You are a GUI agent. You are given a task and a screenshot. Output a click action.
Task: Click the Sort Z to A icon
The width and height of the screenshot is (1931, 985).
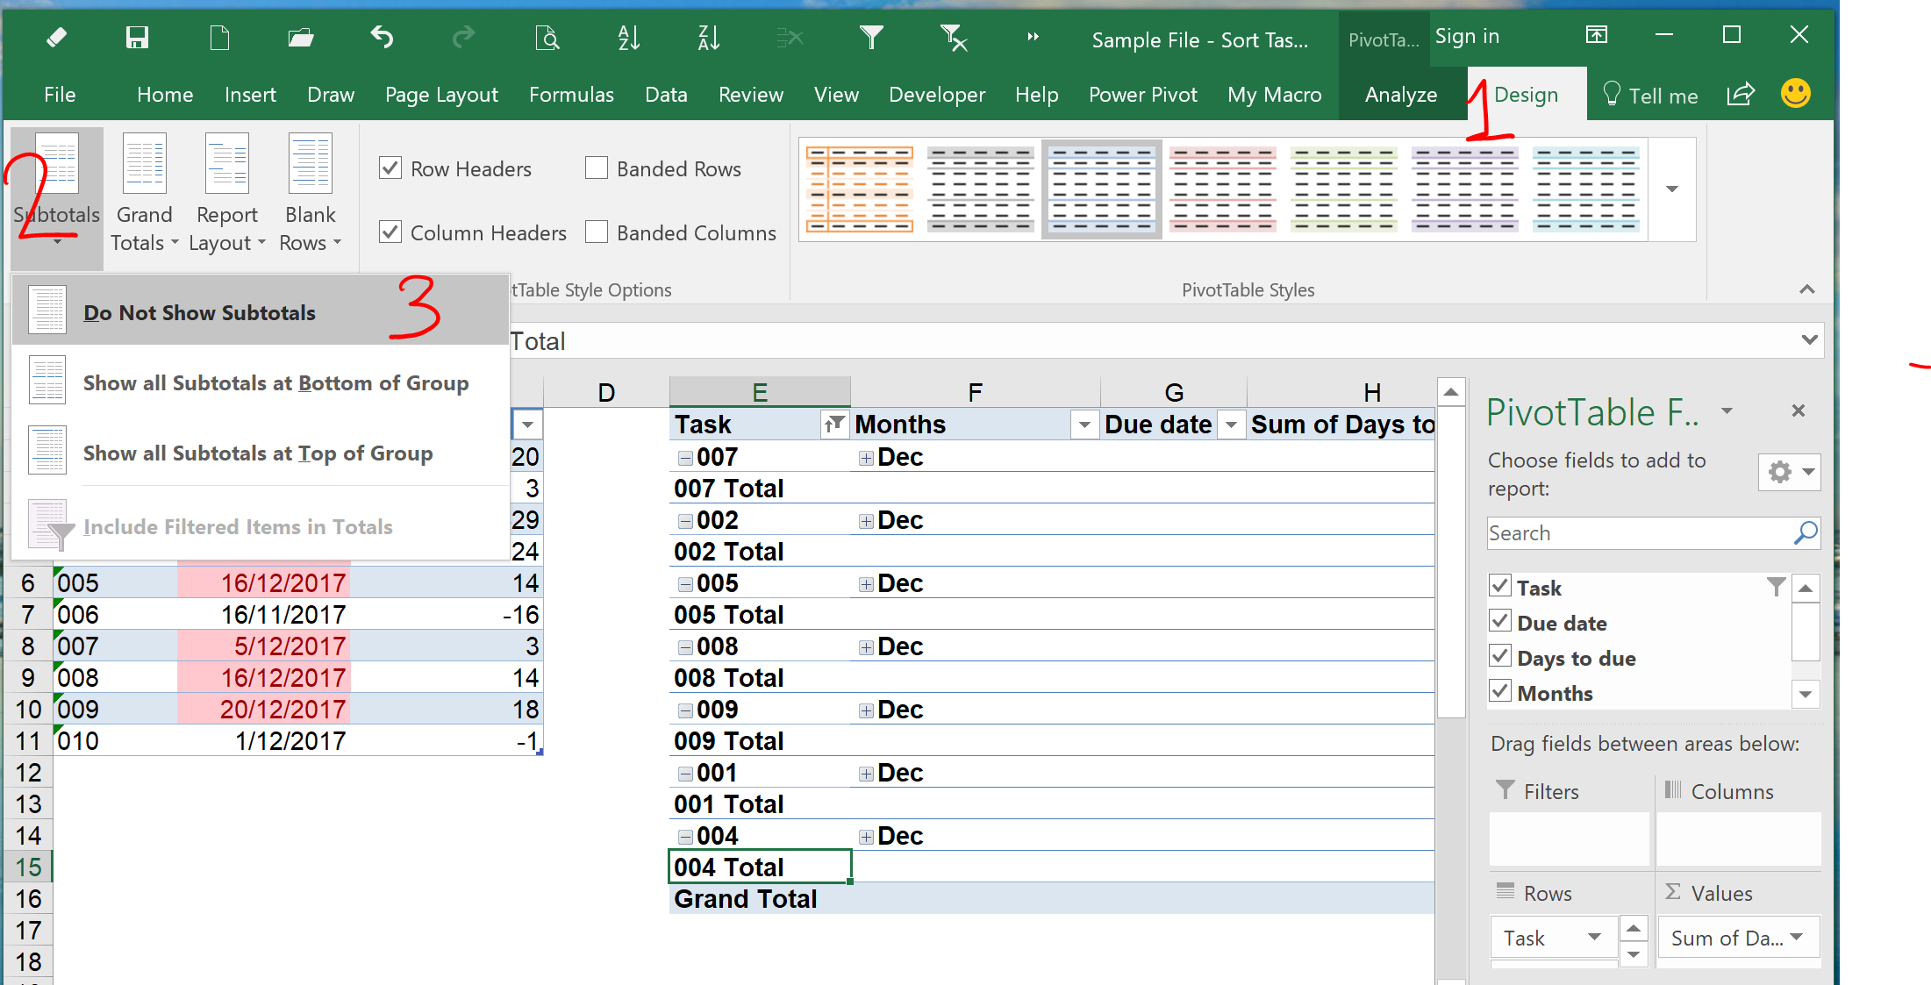[708, 37]
